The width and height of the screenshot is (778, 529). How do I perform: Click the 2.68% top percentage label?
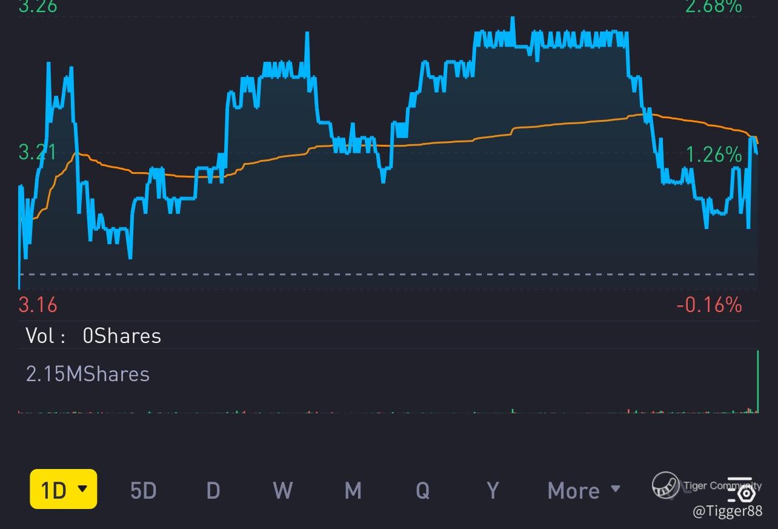[713, 7]
